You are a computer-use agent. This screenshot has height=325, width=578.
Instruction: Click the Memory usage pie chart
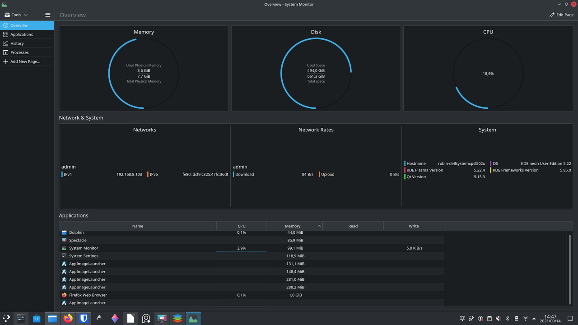[144, 73]
